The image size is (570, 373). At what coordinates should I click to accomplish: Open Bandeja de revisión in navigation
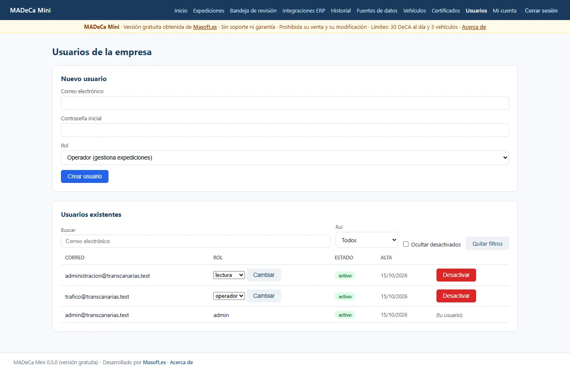253,10
